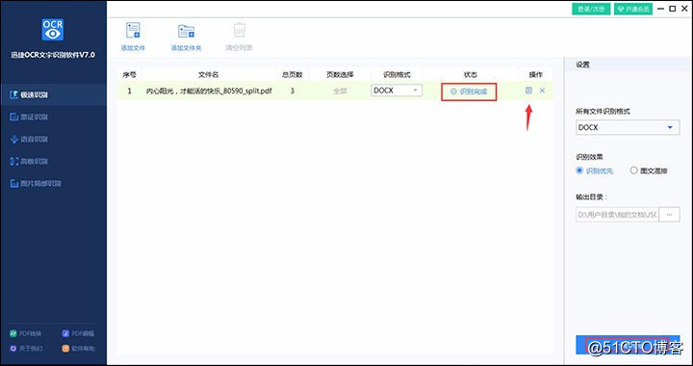Switch to 语音识别 mode in the sidebar

click(x=53, y=140)
